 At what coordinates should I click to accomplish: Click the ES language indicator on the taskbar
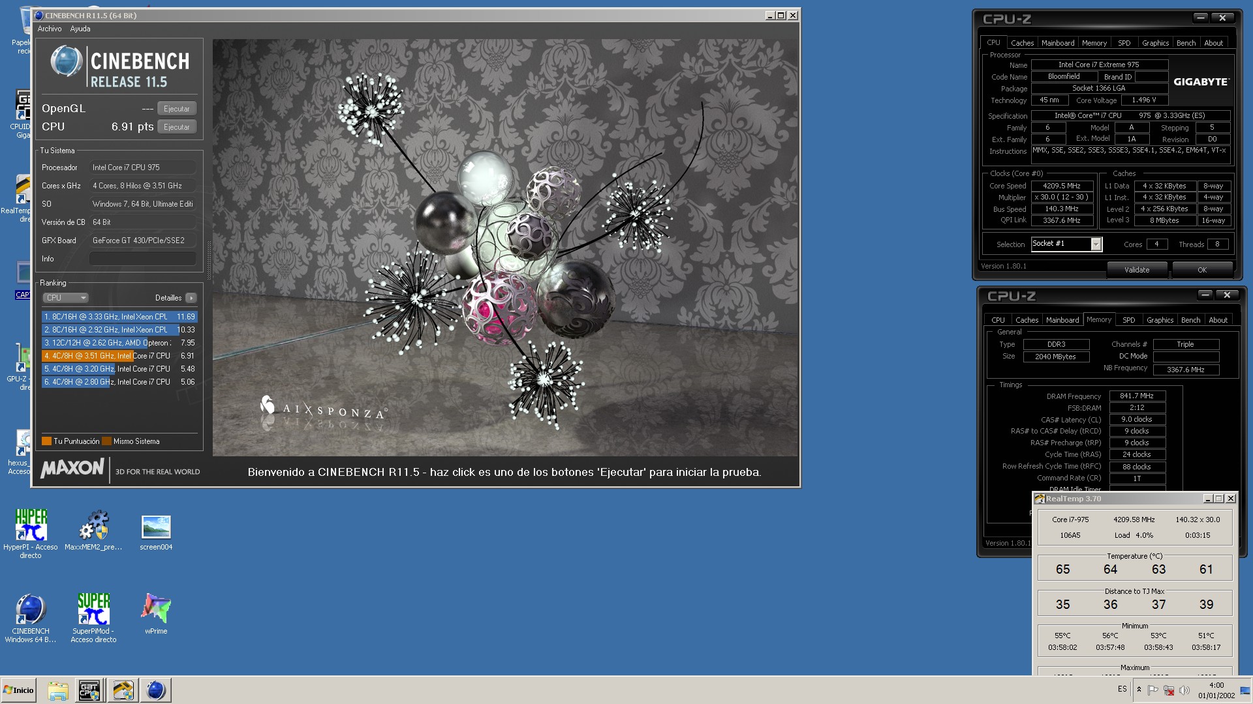[1122, 689]
